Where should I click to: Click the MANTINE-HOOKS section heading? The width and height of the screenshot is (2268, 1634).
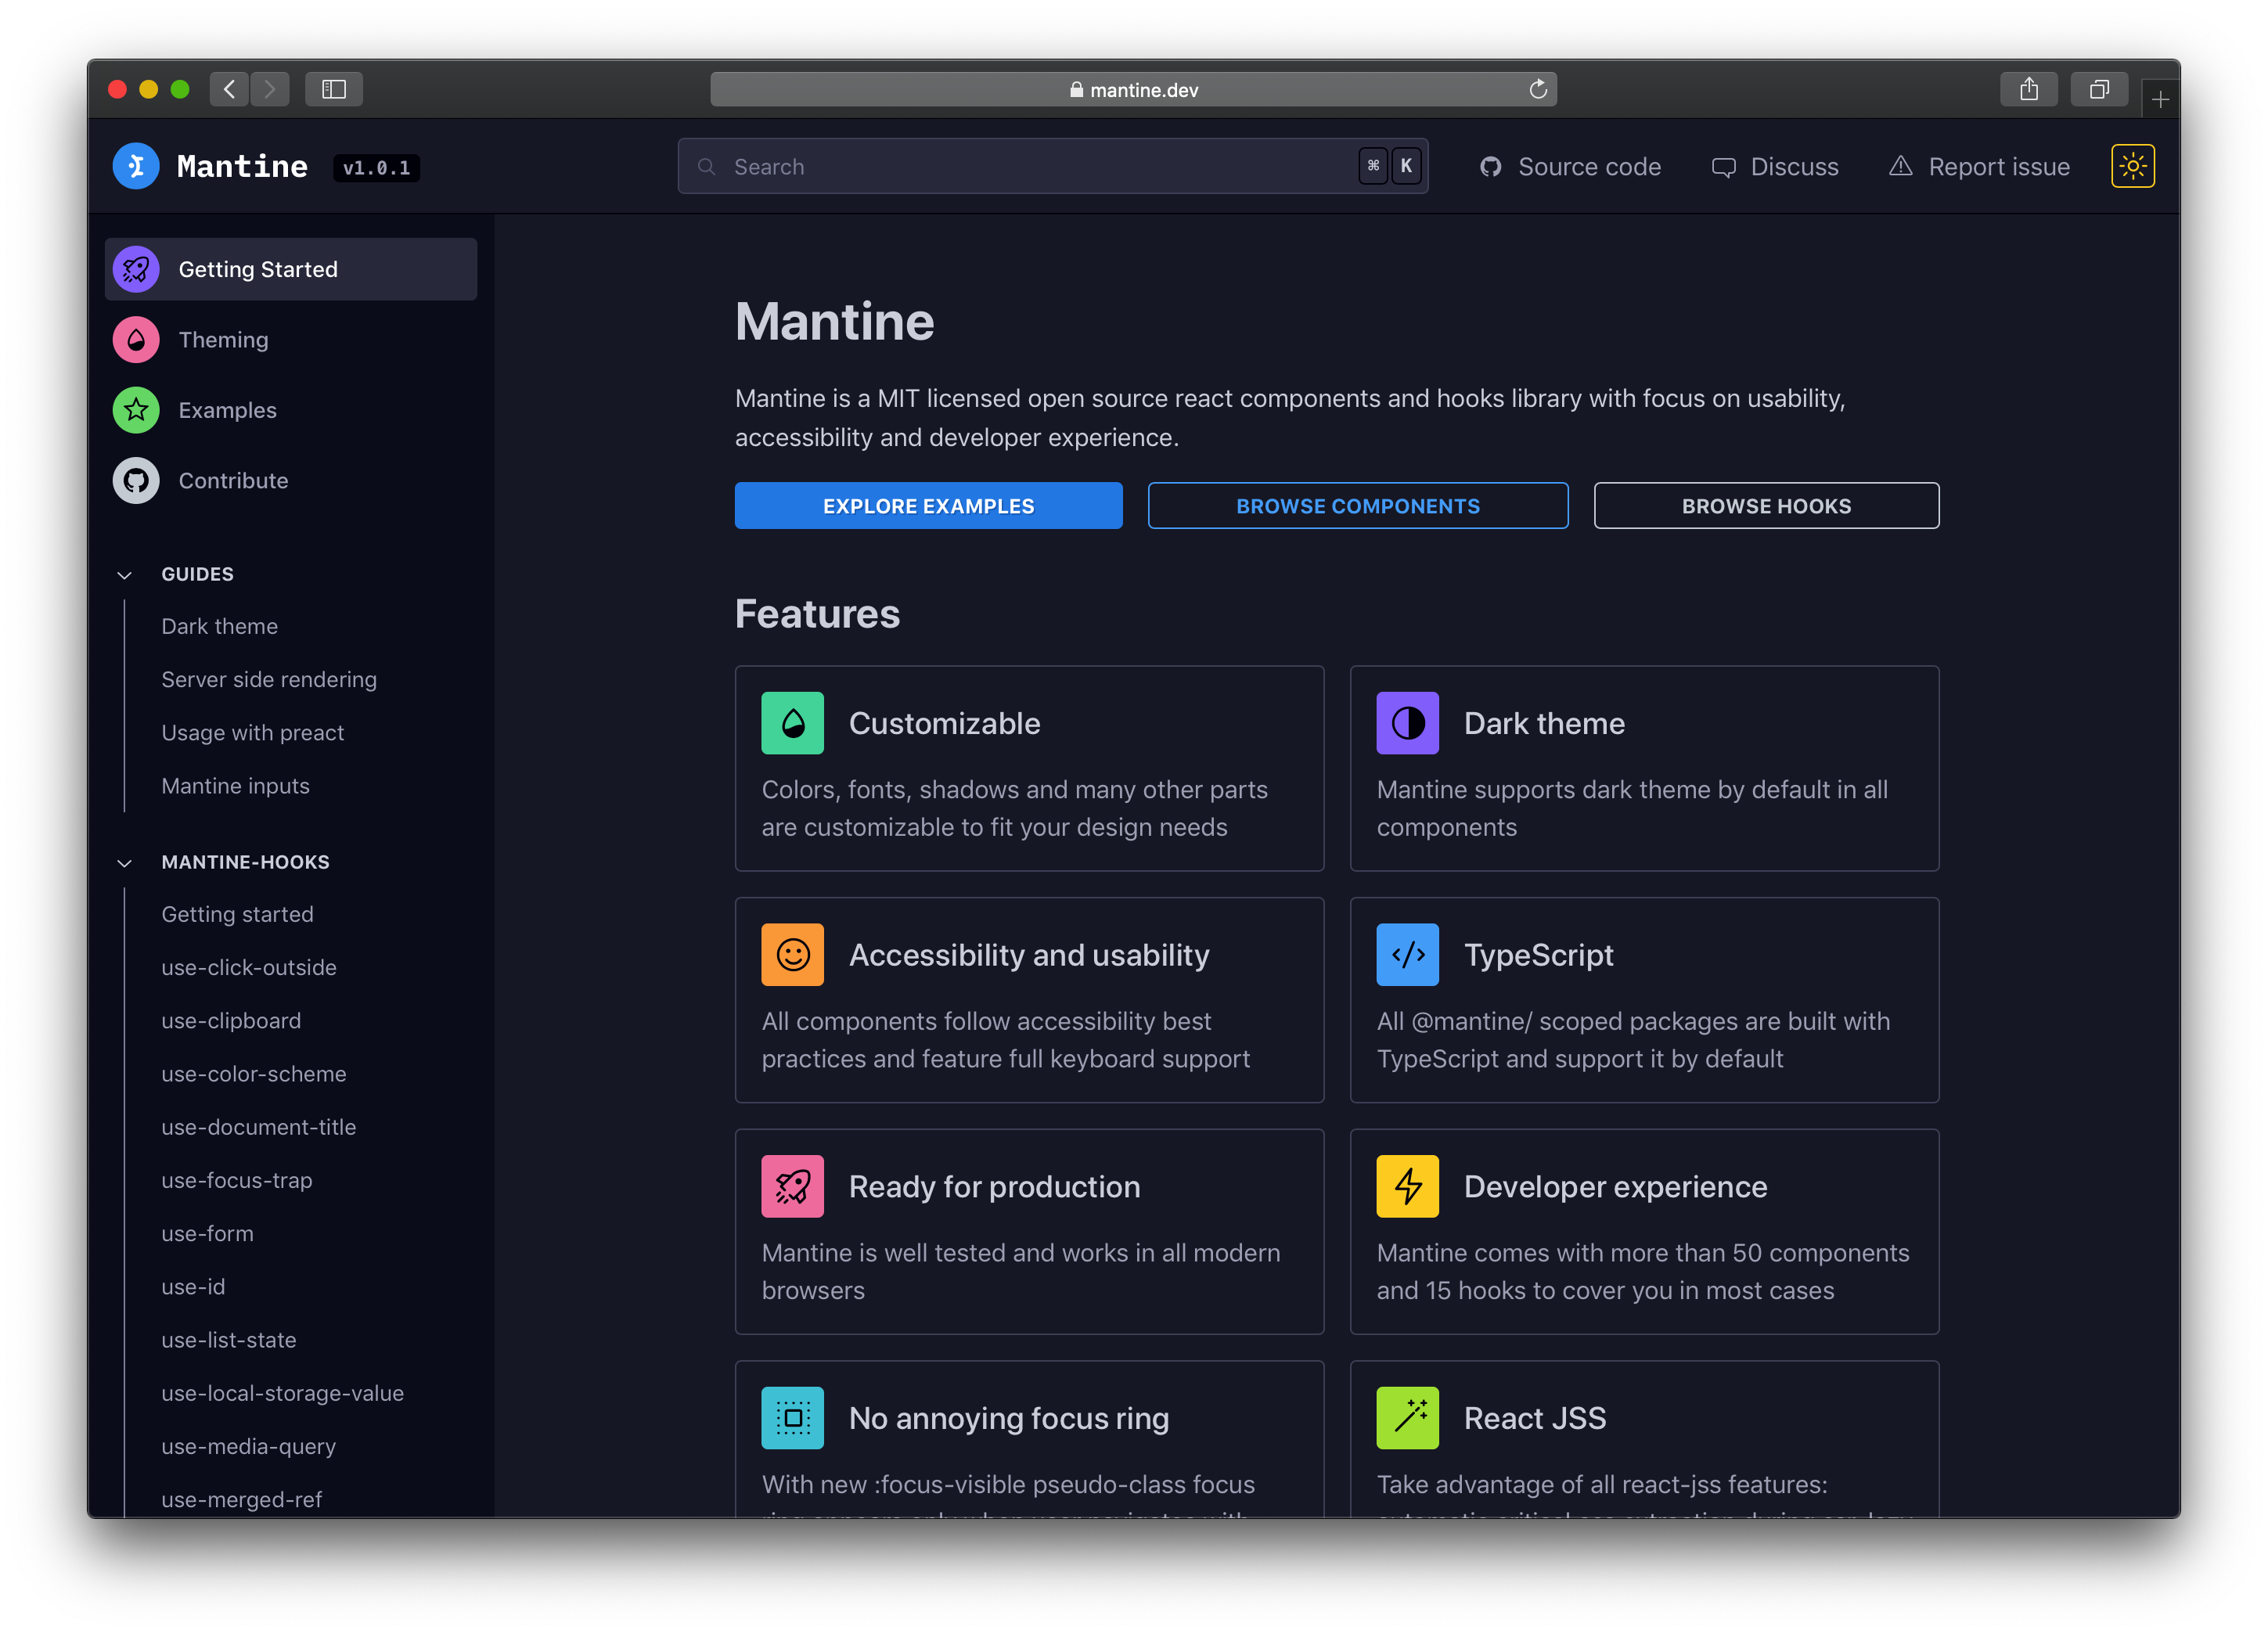tap(245, 862)
